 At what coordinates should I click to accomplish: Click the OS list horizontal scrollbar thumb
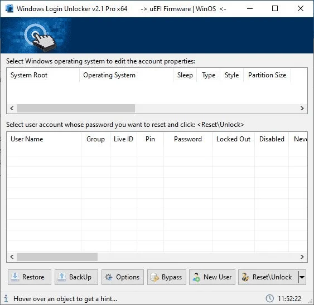76,109
